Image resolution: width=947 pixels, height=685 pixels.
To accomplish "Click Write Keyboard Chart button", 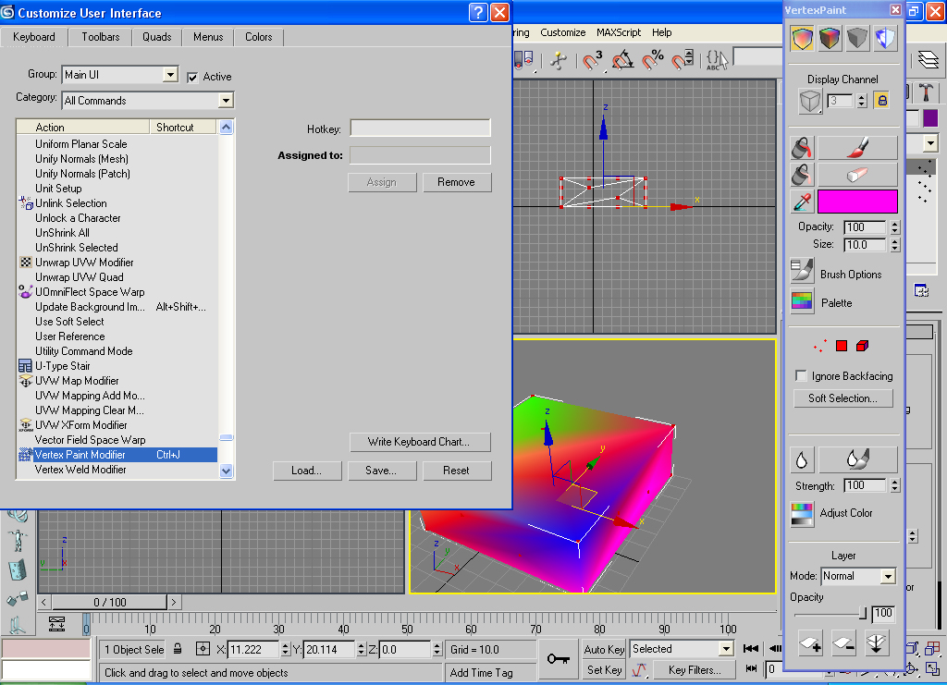I will coord(420,442).
